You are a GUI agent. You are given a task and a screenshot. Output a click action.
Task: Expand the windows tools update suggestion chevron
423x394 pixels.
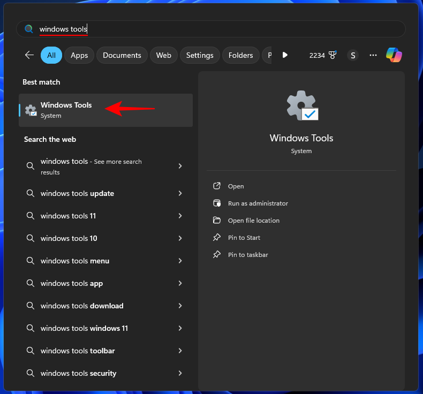pyautogui.click(x=180, y=193)
